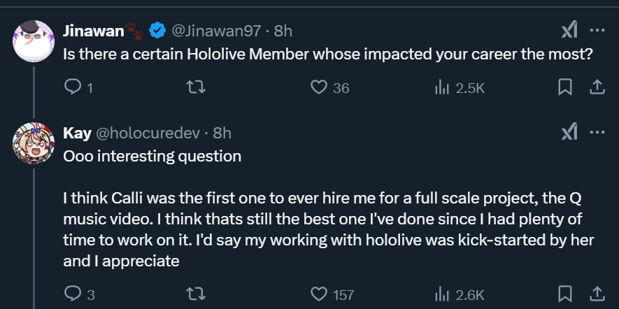The image size is (619, 309).
Task: Like Kay's tweet with 157 likes
Action: [319, 294]
